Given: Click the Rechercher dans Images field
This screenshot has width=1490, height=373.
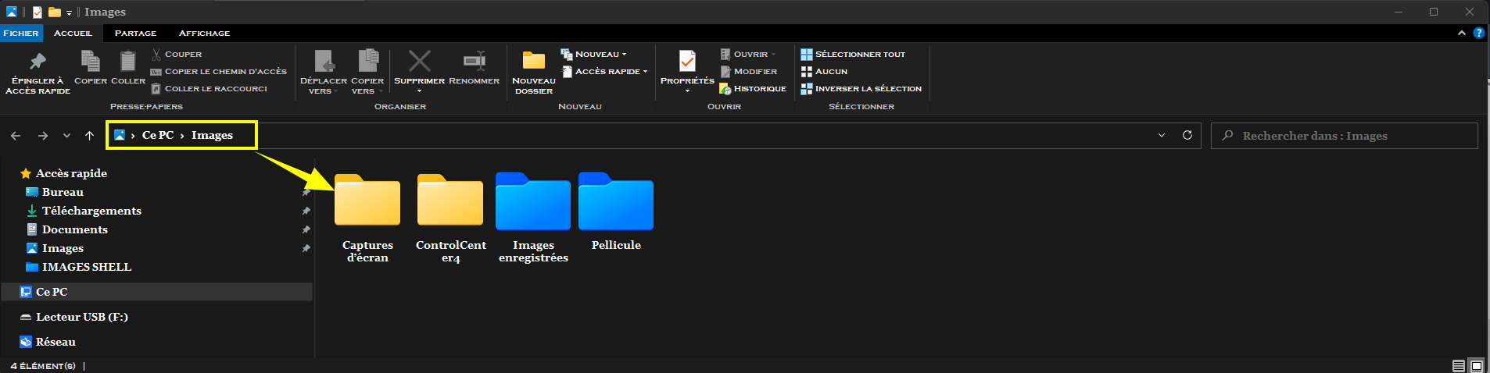Looking at the screenshot, I should click(x=1345, y=136).
